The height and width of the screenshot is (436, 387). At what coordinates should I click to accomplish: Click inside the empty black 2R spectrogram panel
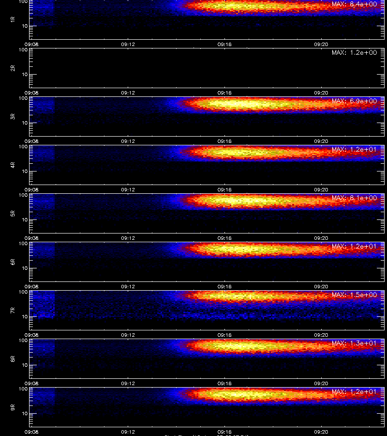[x=207, y=68]
